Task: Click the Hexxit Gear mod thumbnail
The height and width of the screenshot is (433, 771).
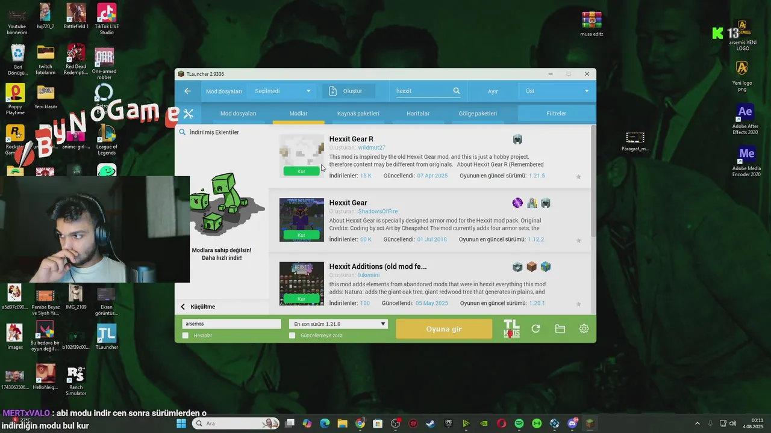Action: [x=301, y=220]
